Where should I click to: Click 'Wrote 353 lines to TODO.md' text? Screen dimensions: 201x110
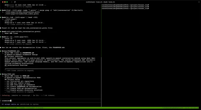point(17,76)
